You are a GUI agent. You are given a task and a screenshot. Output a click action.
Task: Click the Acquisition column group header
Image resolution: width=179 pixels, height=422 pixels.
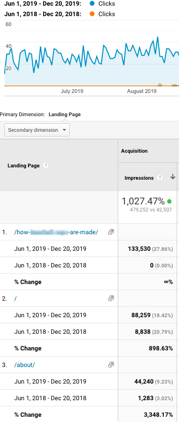[x=134, y=151]
